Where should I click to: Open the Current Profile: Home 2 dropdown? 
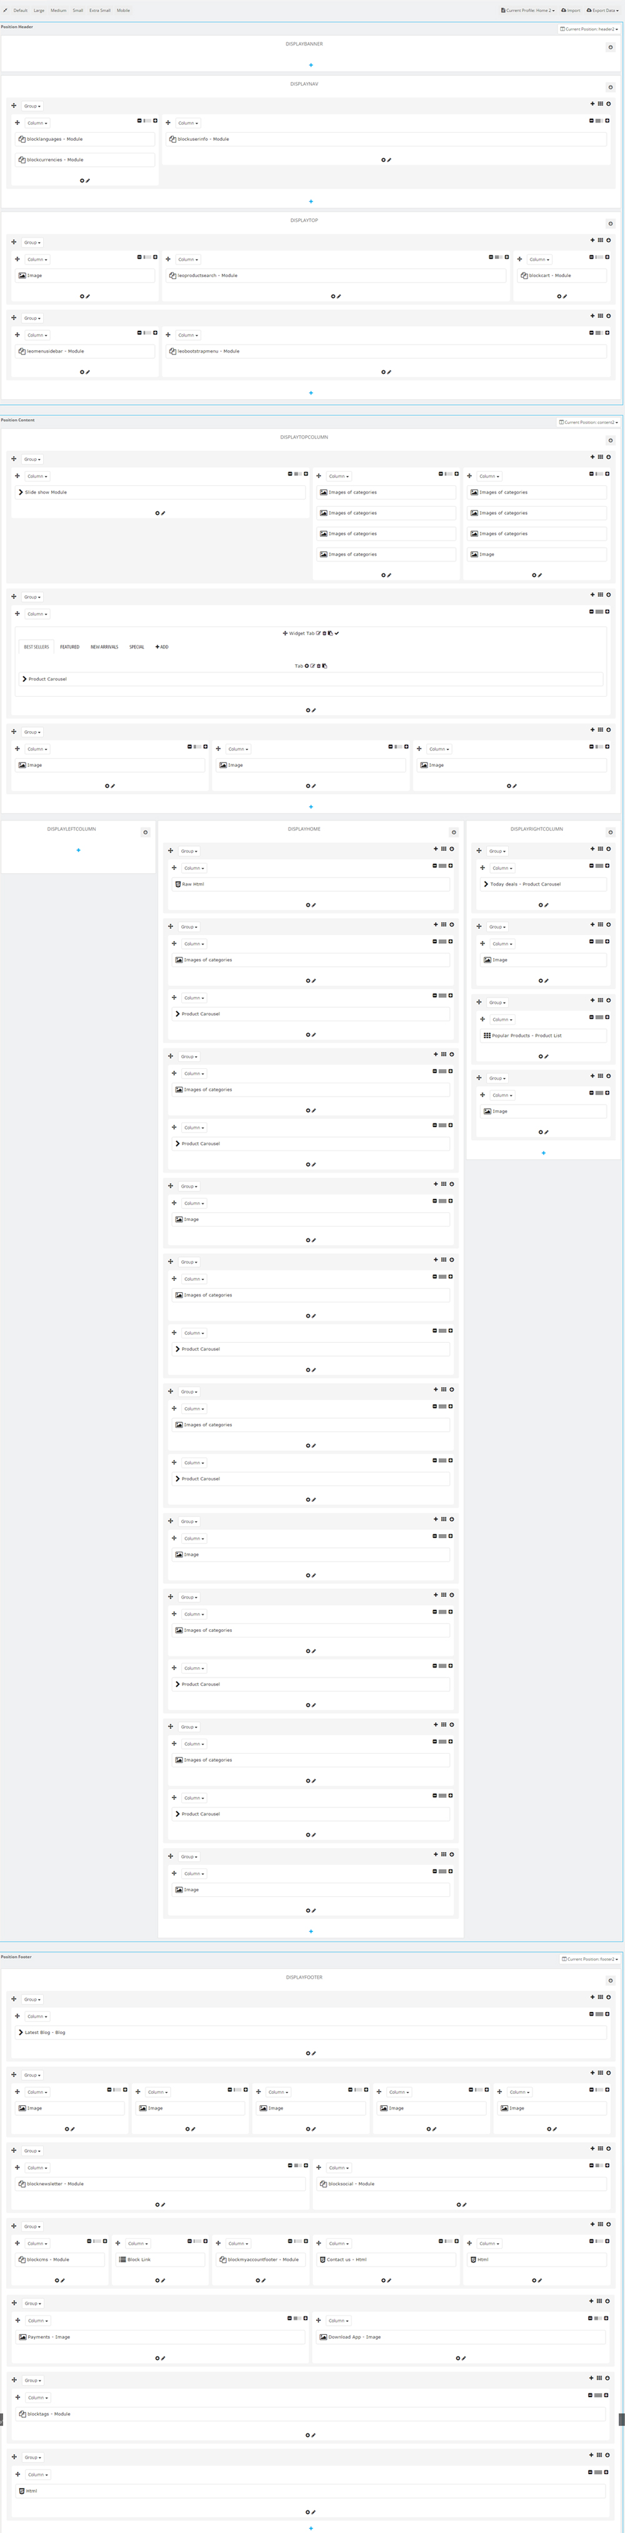(x=527, y=11)
